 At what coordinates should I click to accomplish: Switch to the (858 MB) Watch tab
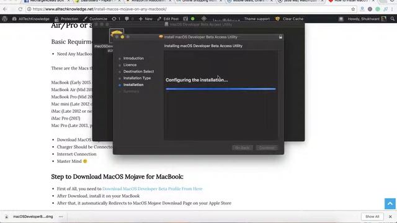(300, 1)
